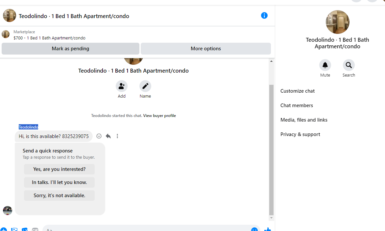Click the message text input field
Viewport: 385px width, 231px height.
151,229
